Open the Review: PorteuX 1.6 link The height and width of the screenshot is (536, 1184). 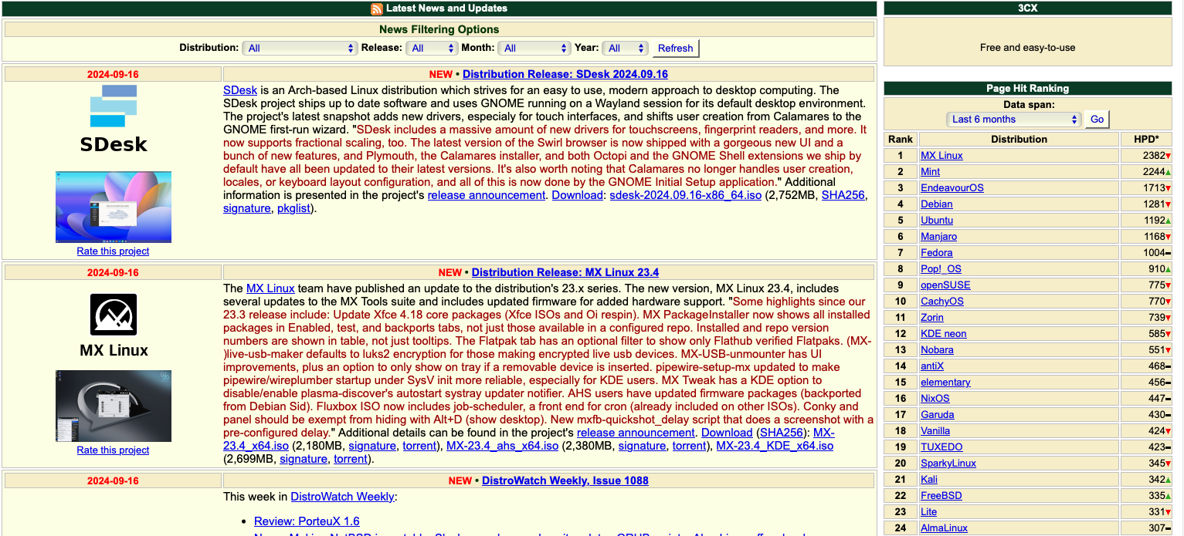307,521
